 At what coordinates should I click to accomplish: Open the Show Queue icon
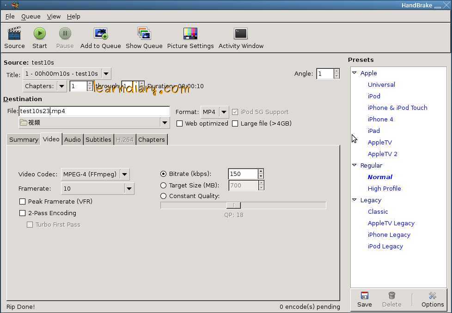[144, 33]
